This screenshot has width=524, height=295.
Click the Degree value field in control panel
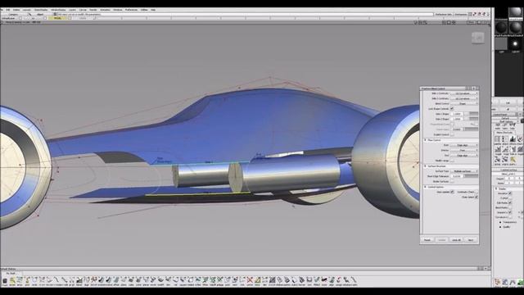509,179
